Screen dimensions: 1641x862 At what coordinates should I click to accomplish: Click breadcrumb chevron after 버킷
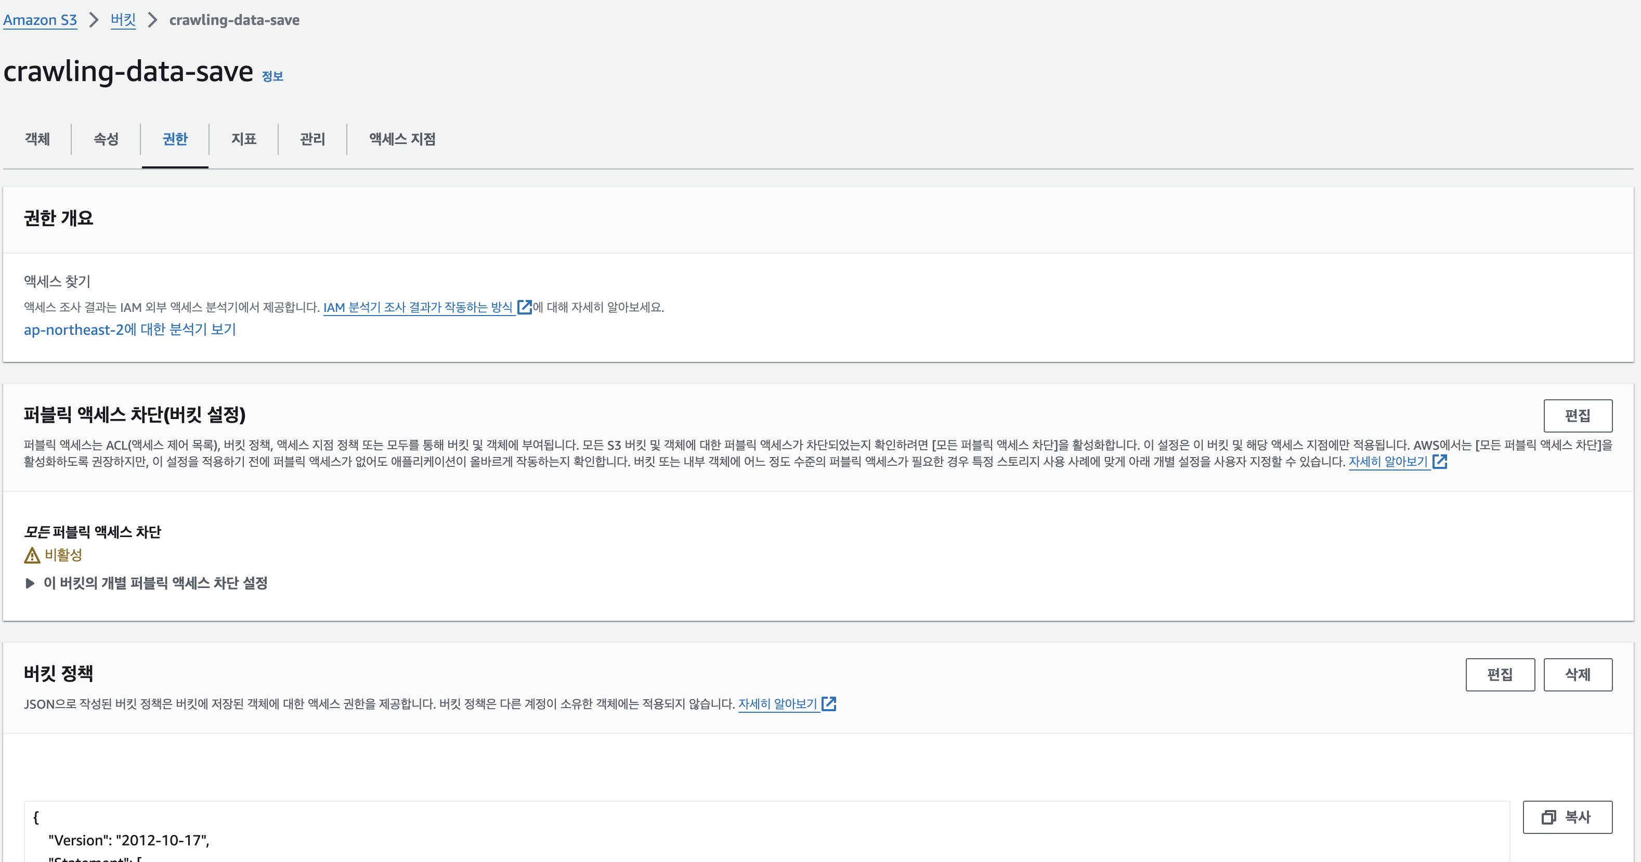click(152, 20)
